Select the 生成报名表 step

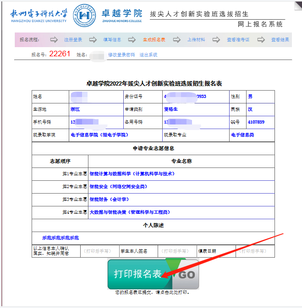click(x=154, y=40)
